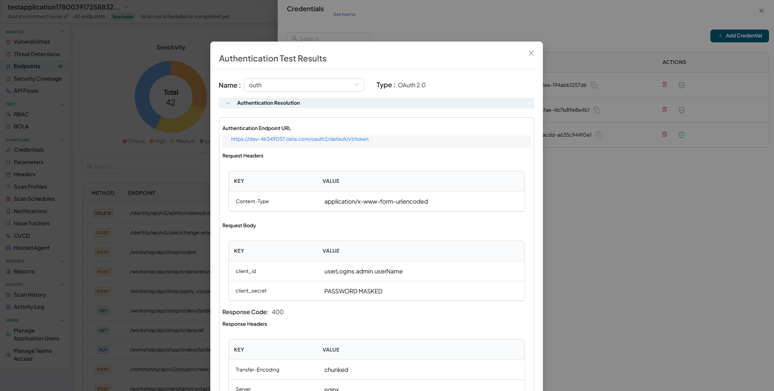Click the Notifications bell icon
This screenshot has height=391, width=774.
[x=8, y=211]
